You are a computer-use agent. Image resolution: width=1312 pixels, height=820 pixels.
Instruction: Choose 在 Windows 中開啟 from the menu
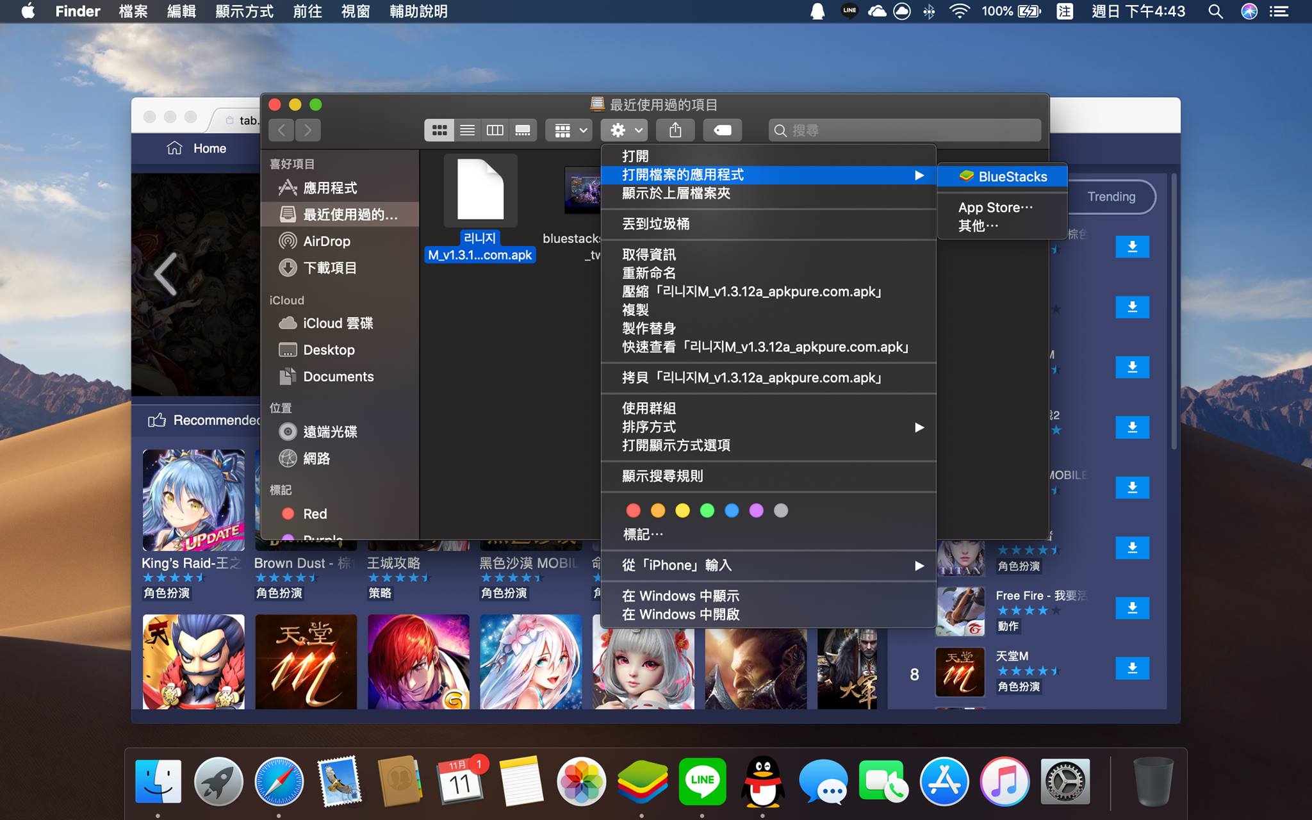pos(769,614)
